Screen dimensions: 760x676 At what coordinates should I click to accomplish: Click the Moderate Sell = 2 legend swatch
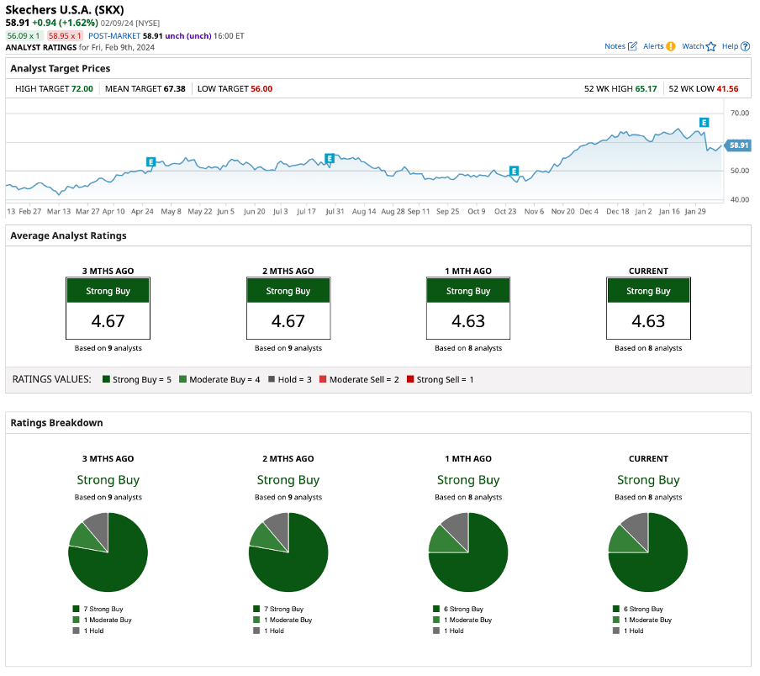(x=323, y=379)
